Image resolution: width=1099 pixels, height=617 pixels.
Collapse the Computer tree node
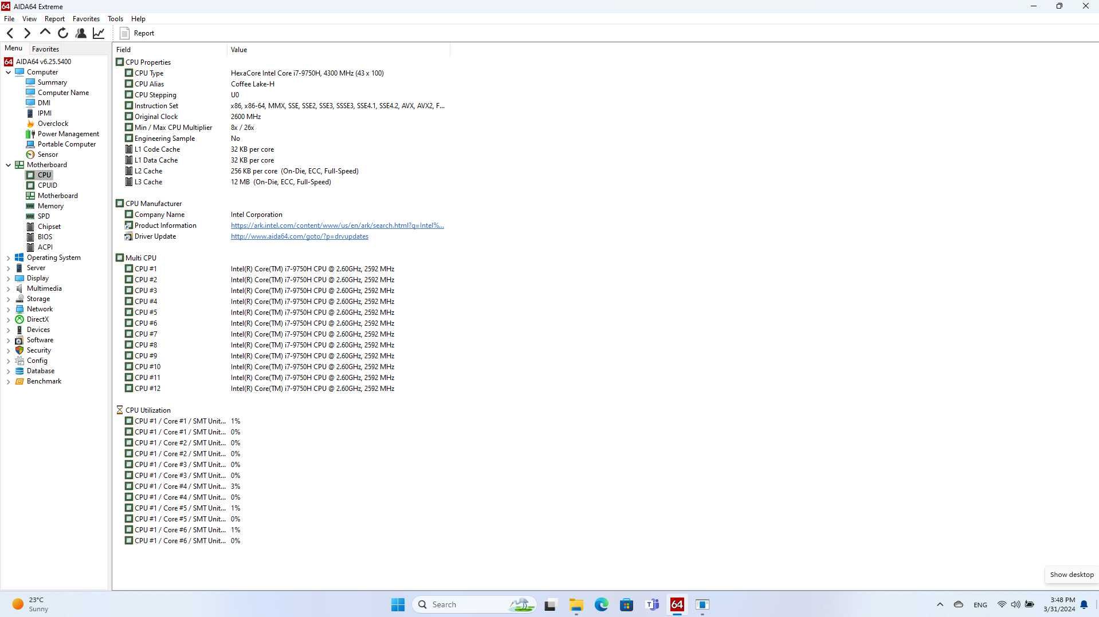coord(8,72)
